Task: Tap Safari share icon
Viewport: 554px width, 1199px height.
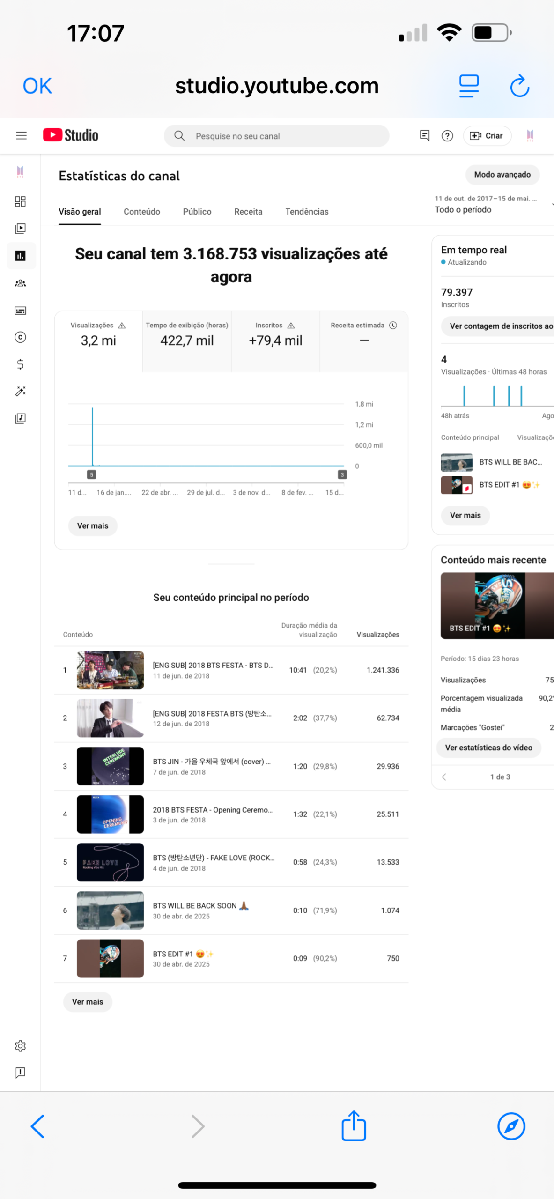Action: (354, 1125)
